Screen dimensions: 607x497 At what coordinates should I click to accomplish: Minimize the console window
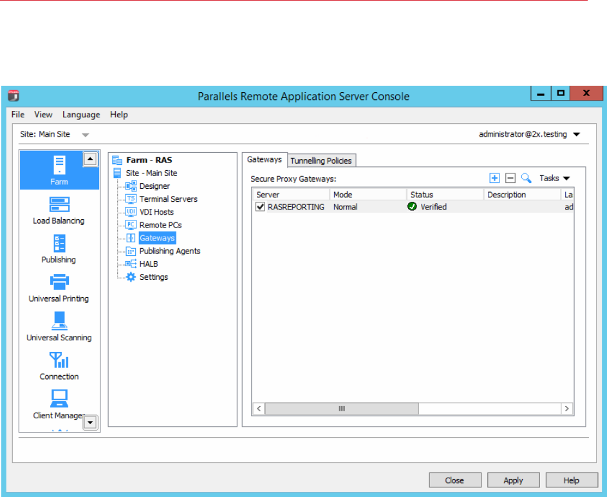pos(541,93)
